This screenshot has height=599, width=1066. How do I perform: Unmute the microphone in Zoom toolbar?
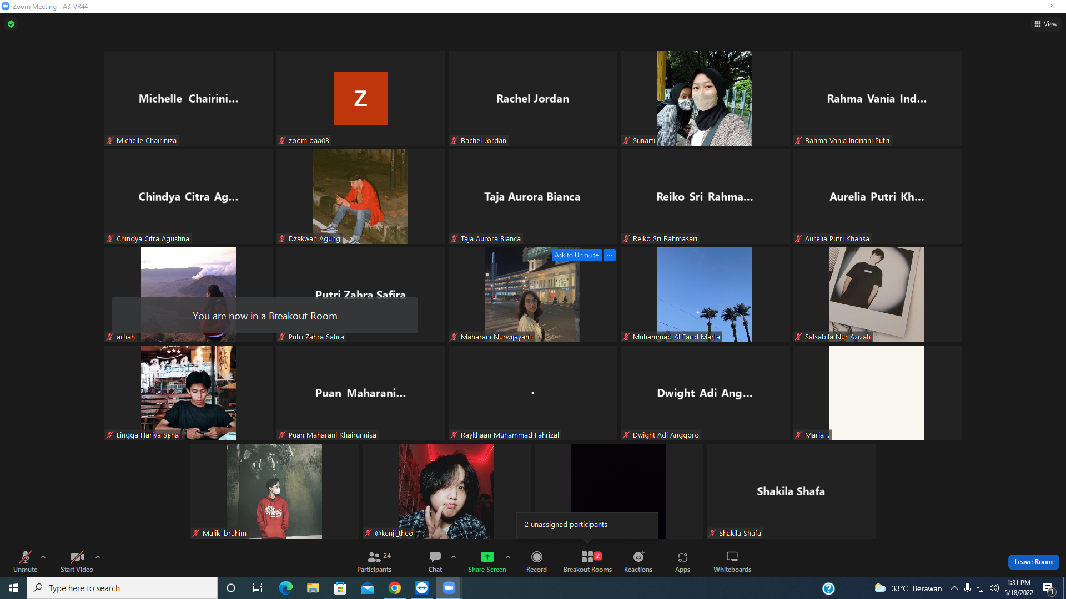26,561
